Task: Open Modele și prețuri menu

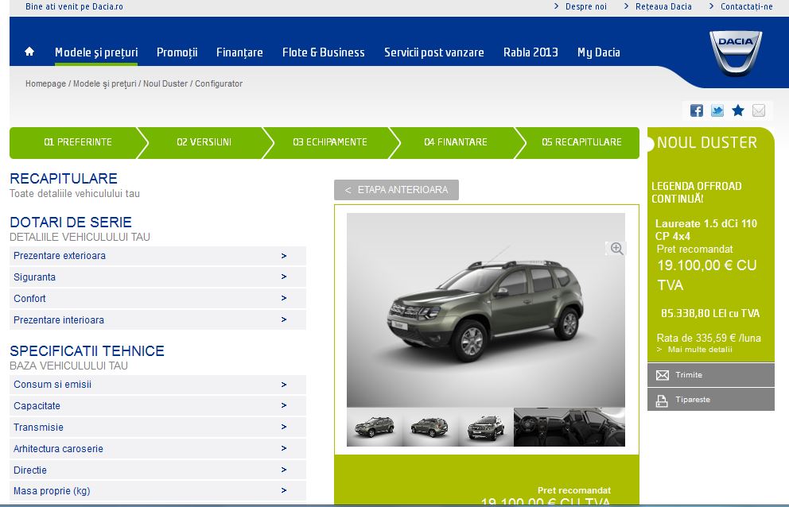Action: 96,52
